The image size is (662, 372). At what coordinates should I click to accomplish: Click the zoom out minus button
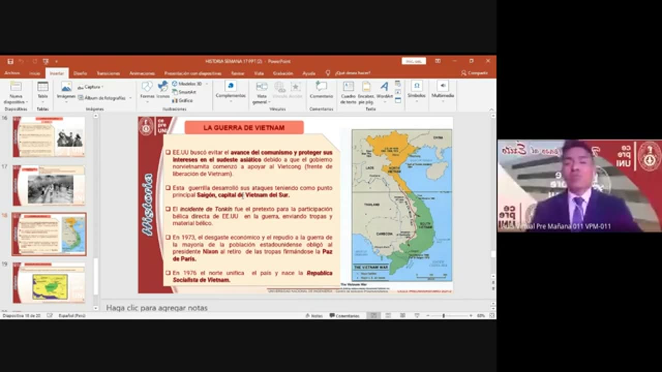click(x=428, y=316)
